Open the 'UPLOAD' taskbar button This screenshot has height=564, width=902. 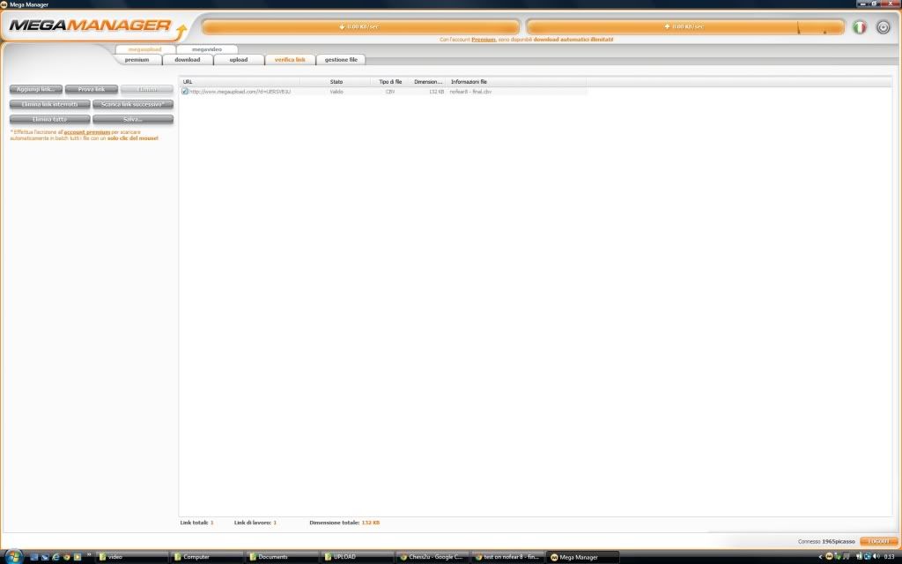pos(358,557)
